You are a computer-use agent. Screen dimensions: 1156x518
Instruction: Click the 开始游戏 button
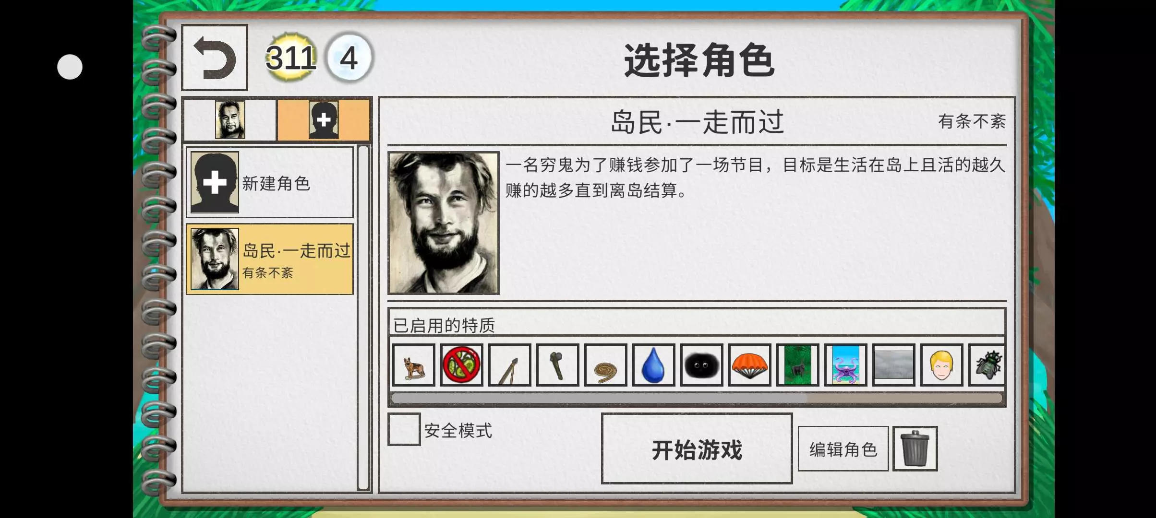(697, 448)
